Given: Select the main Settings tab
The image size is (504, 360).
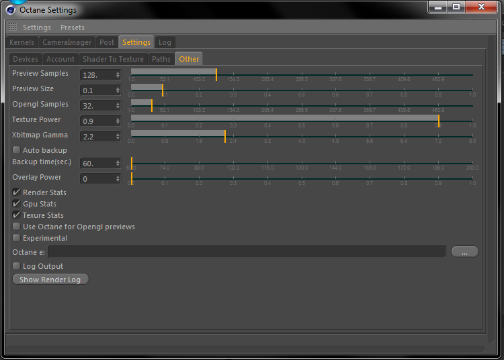Looking at the screenshot, I should tap(136, 42).
